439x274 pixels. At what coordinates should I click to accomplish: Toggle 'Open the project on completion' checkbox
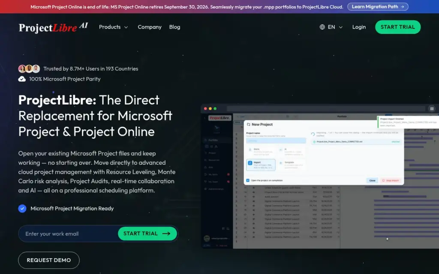point(248,180)
